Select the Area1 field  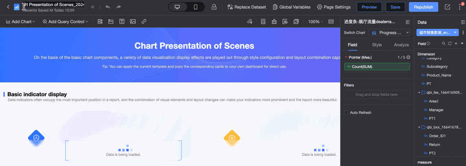tap(434, 101)
